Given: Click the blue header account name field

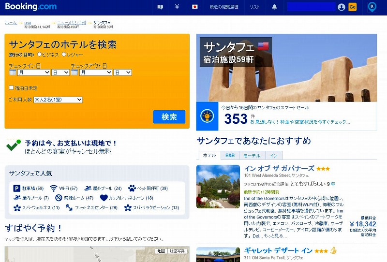Looking at the screenshot, I should tap(311, 7).
